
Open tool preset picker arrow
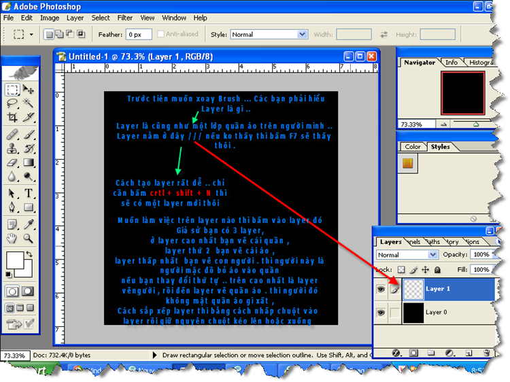(31, 34)
